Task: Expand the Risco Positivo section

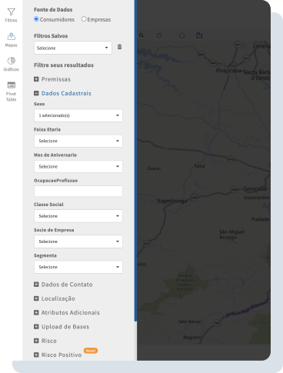Action: click(x=58, y=355)
